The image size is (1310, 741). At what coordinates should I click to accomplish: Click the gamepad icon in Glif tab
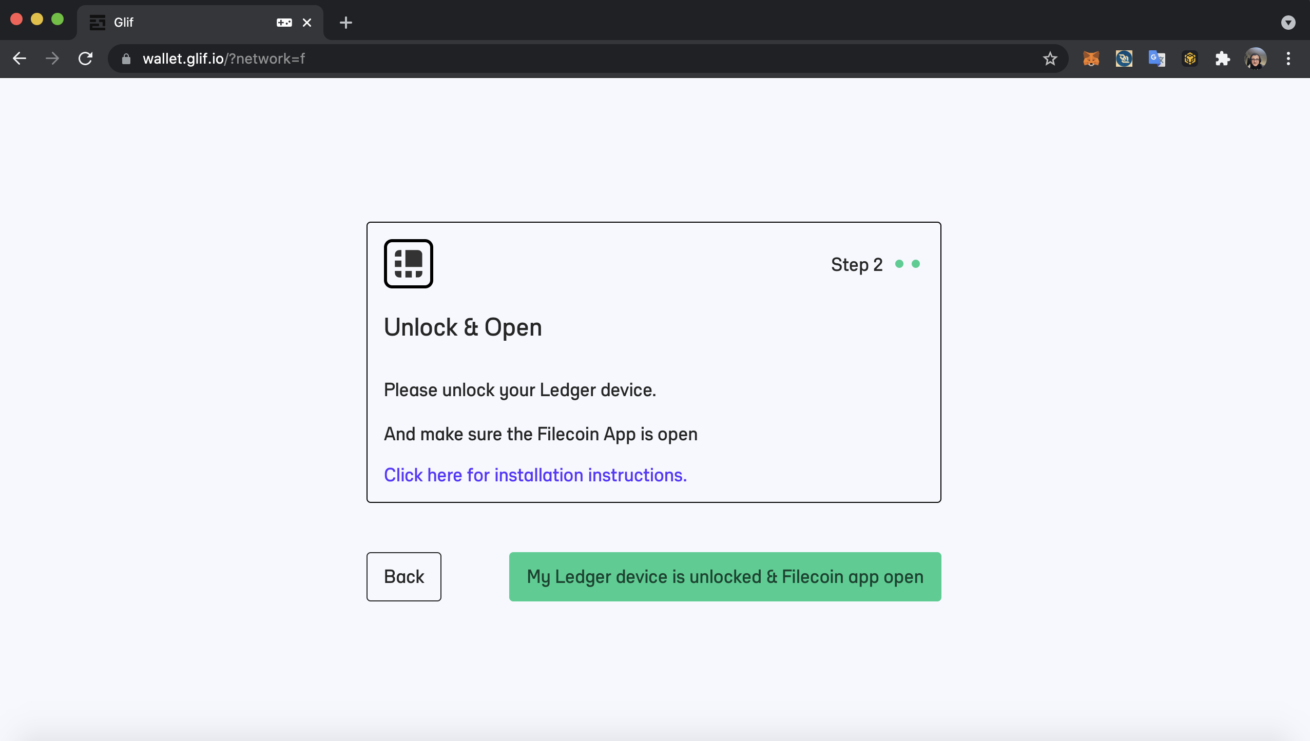coord(284,23)
